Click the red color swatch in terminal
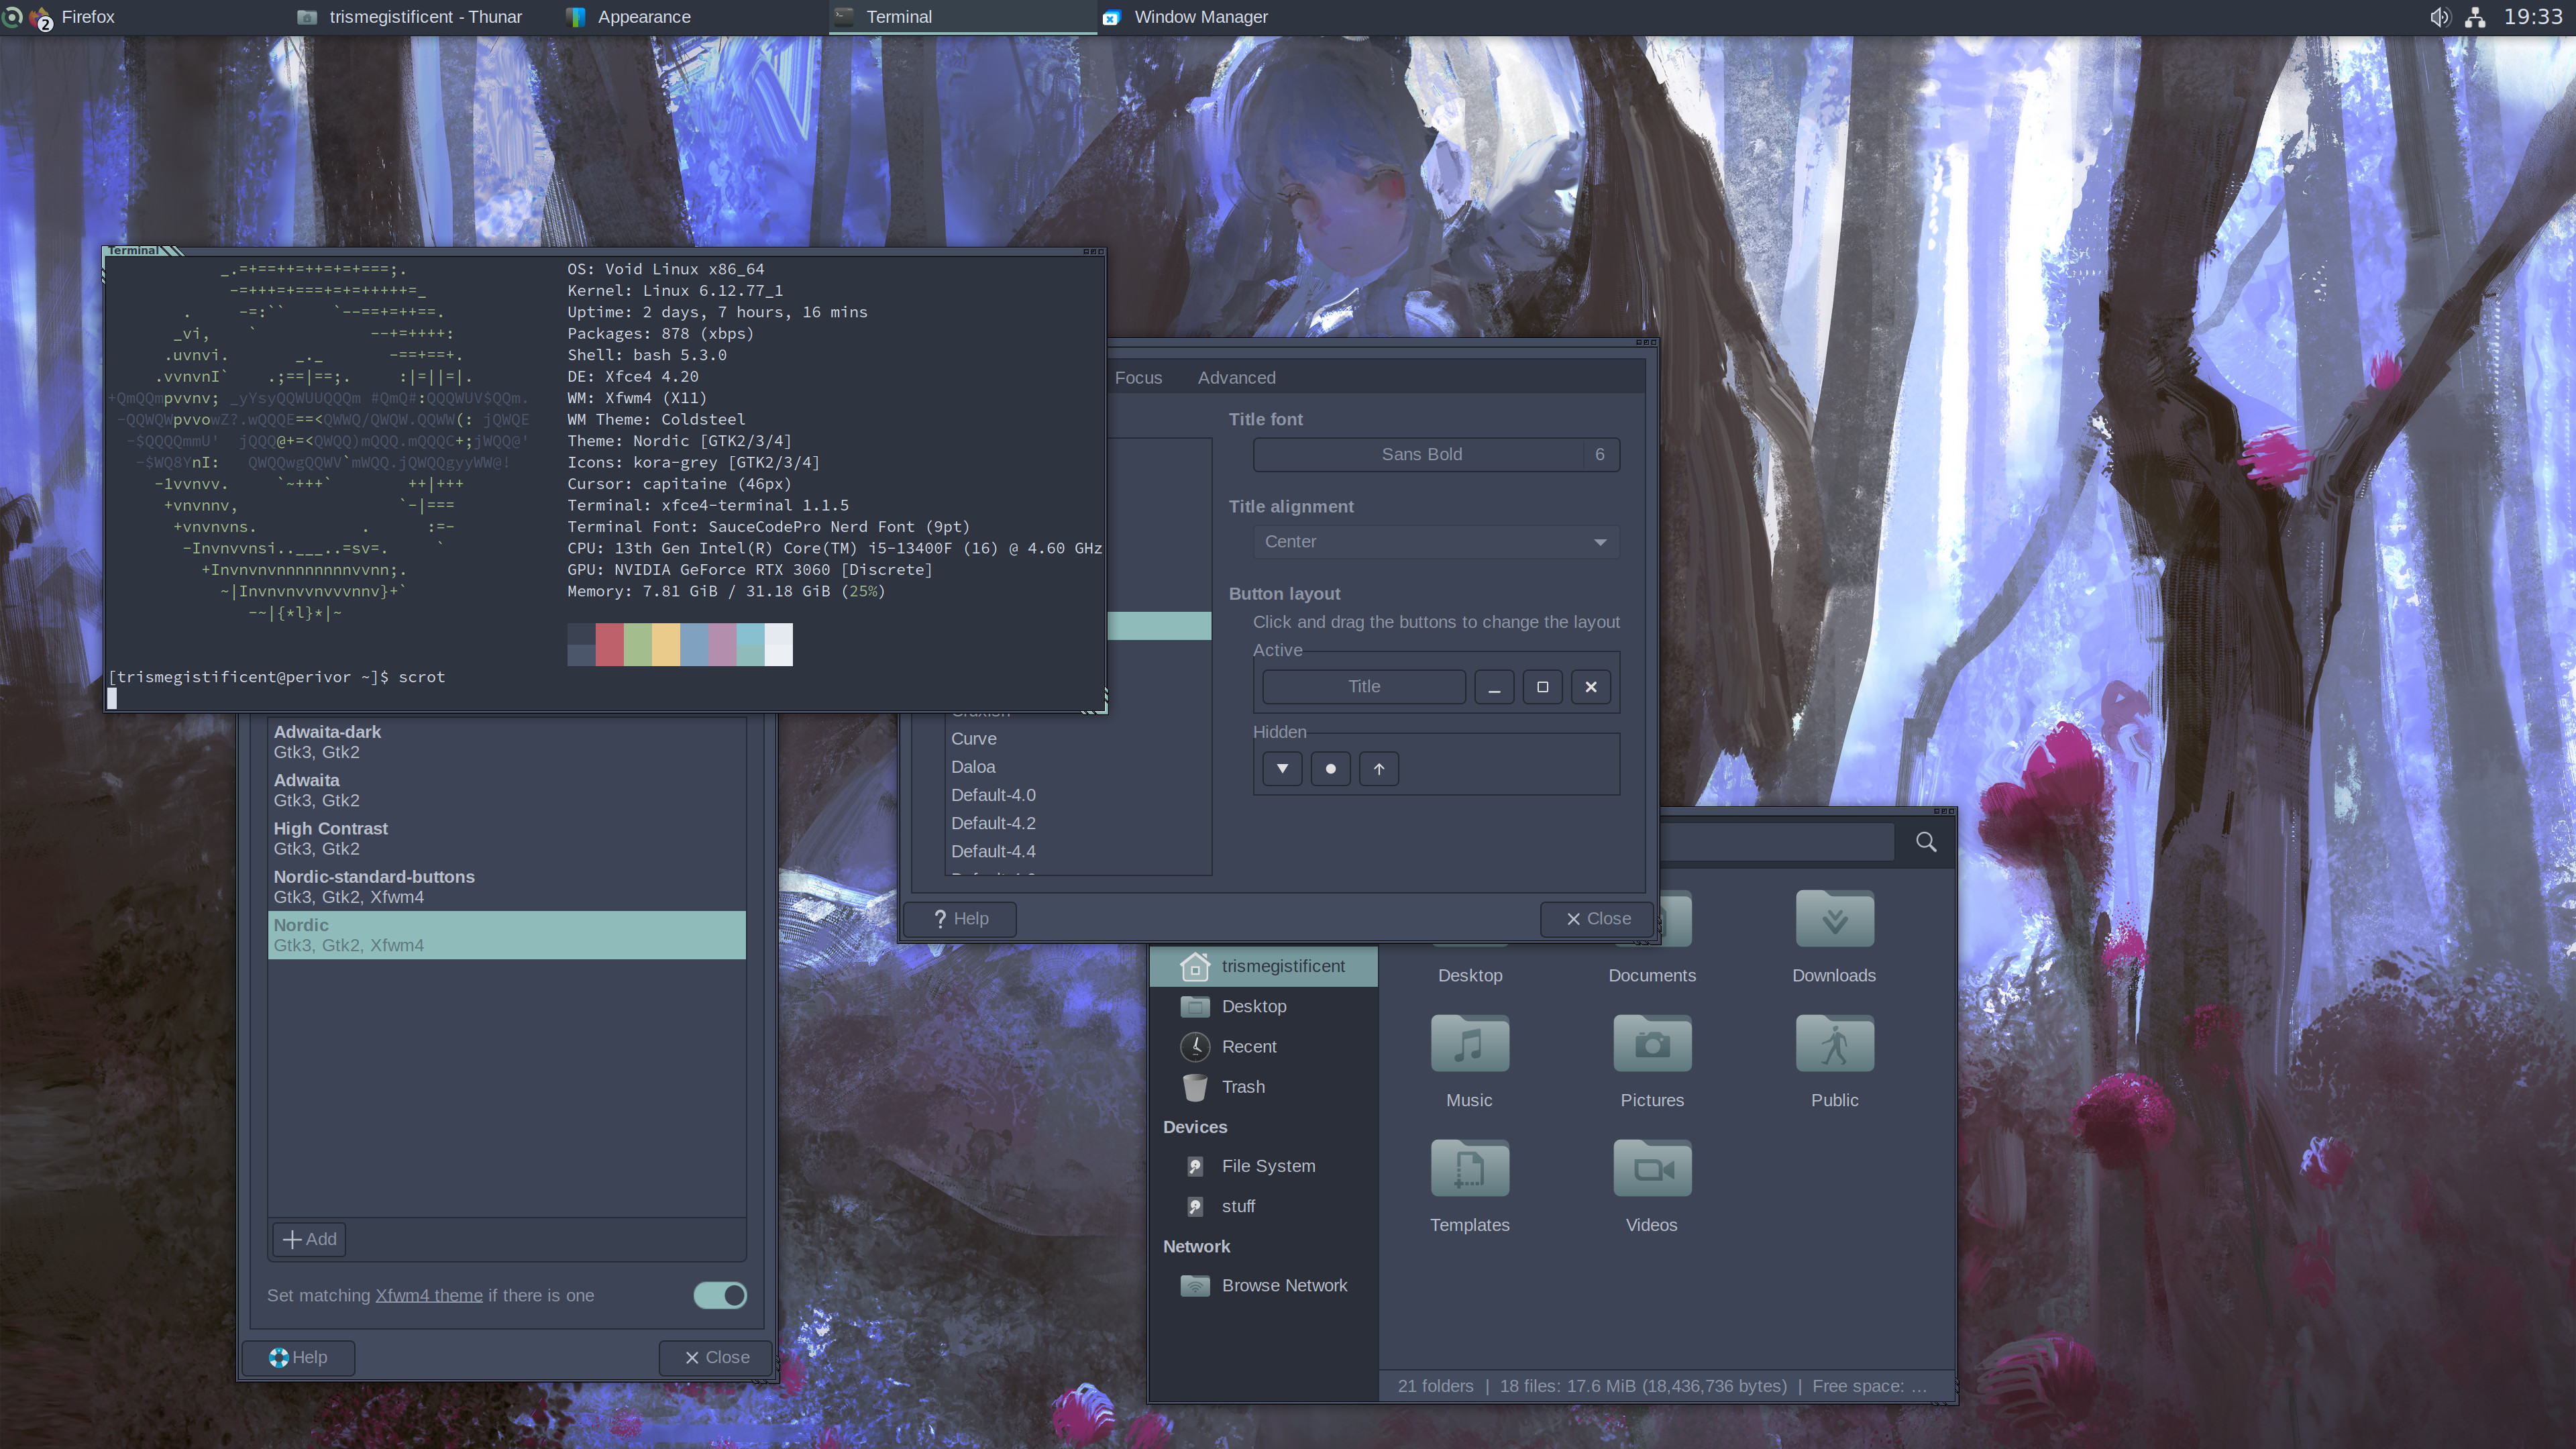The height and width of the screenshot is (1449, 2576). (x=609, y=645)
